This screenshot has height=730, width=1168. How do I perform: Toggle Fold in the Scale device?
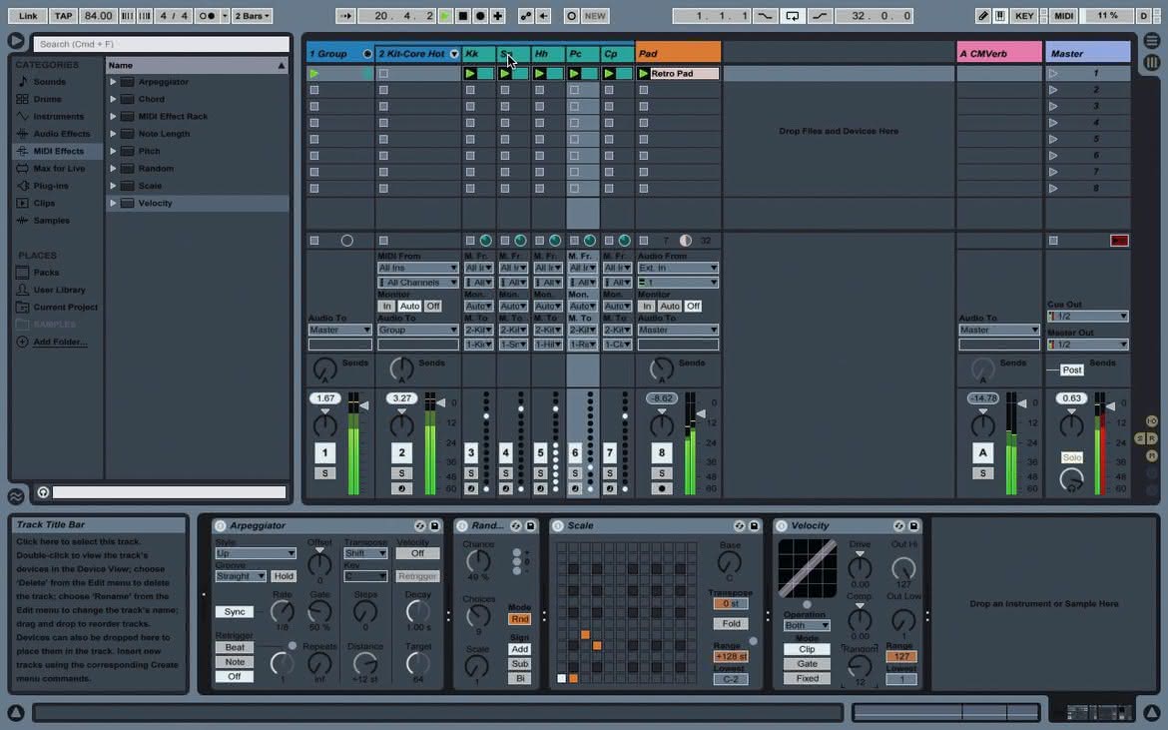[731, 623]
